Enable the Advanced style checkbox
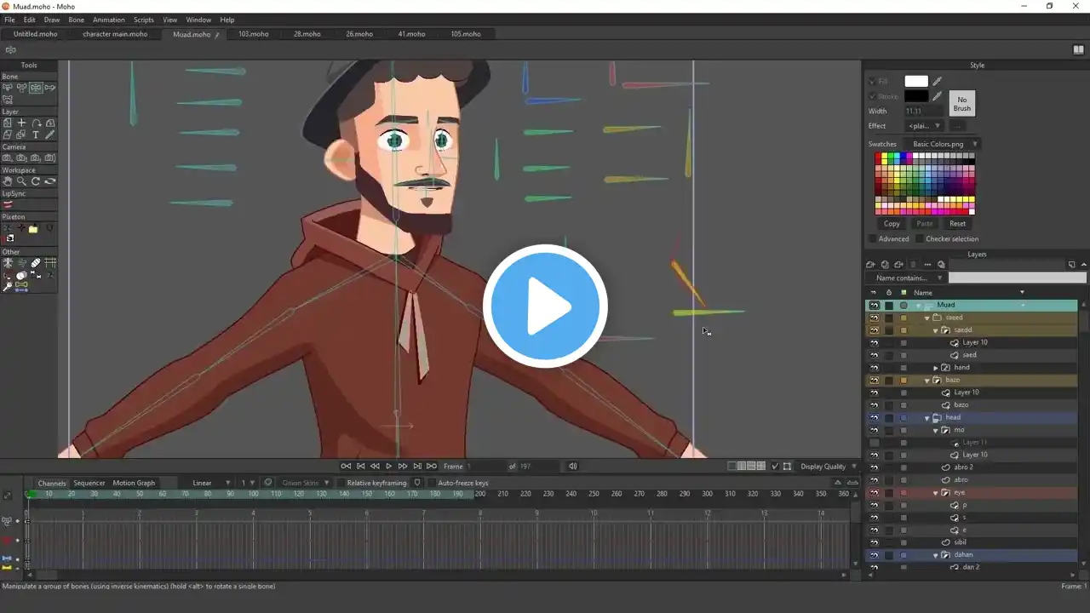The width and height of the screenshot is (1090, 613). pyautogui.click(x=873, y=239)
